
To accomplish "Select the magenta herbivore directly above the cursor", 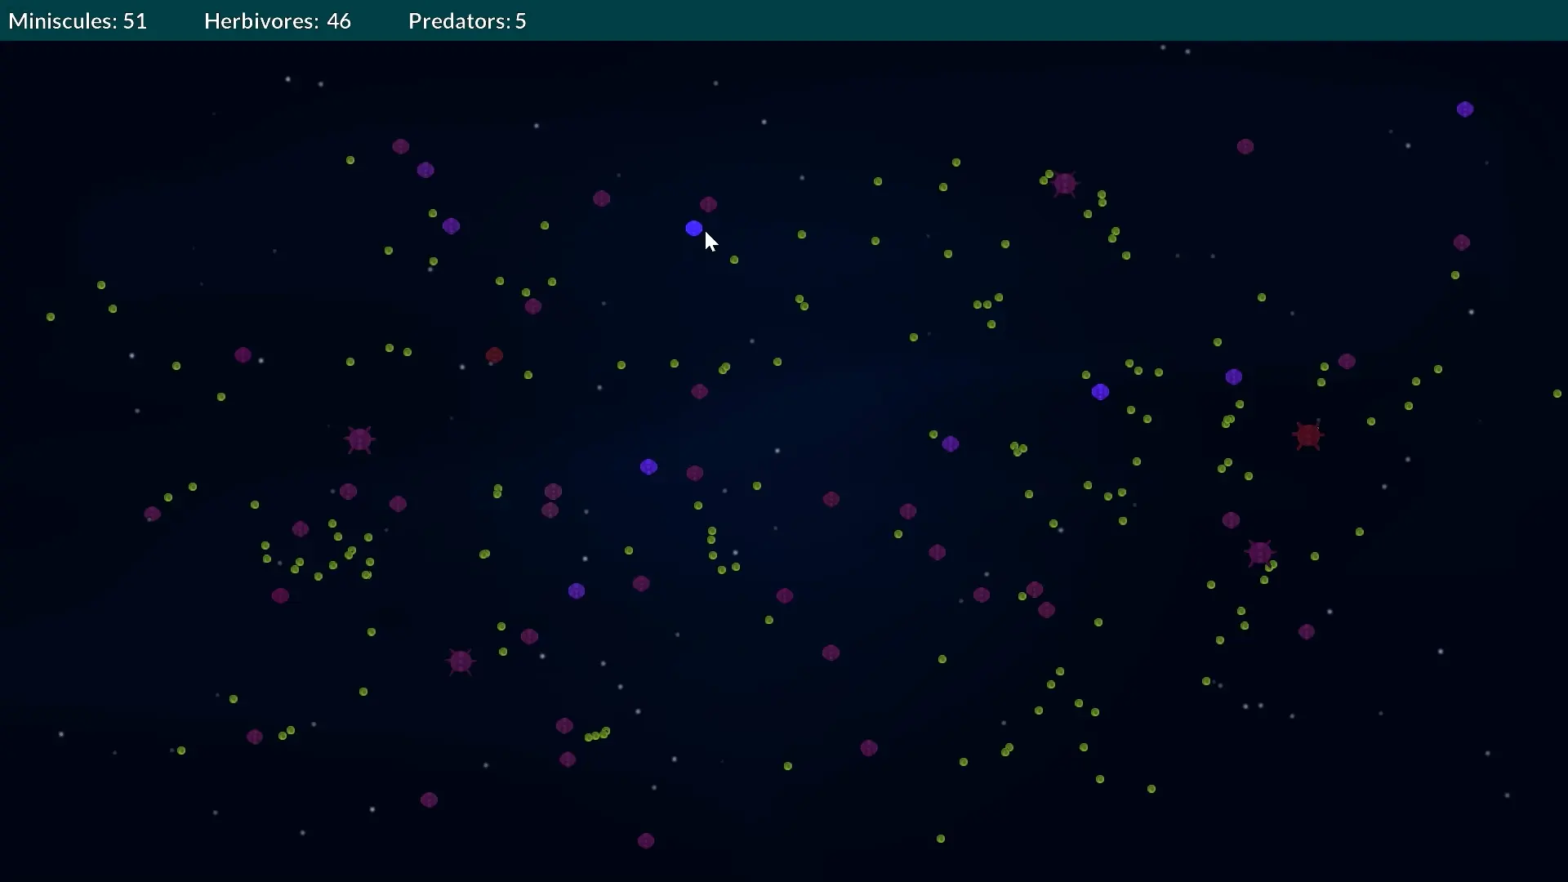I will [708, 204].
